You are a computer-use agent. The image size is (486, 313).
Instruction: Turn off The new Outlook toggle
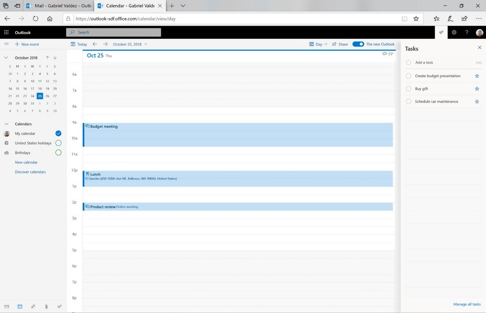click(358, 44)
